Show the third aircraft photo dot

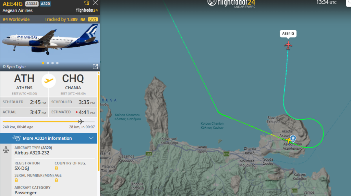[52, 63]
